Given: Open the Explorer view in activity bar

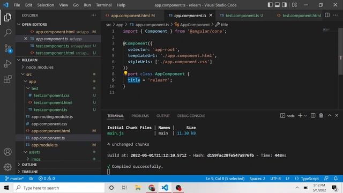Looking at the screenshot, I should click(8, 17).
